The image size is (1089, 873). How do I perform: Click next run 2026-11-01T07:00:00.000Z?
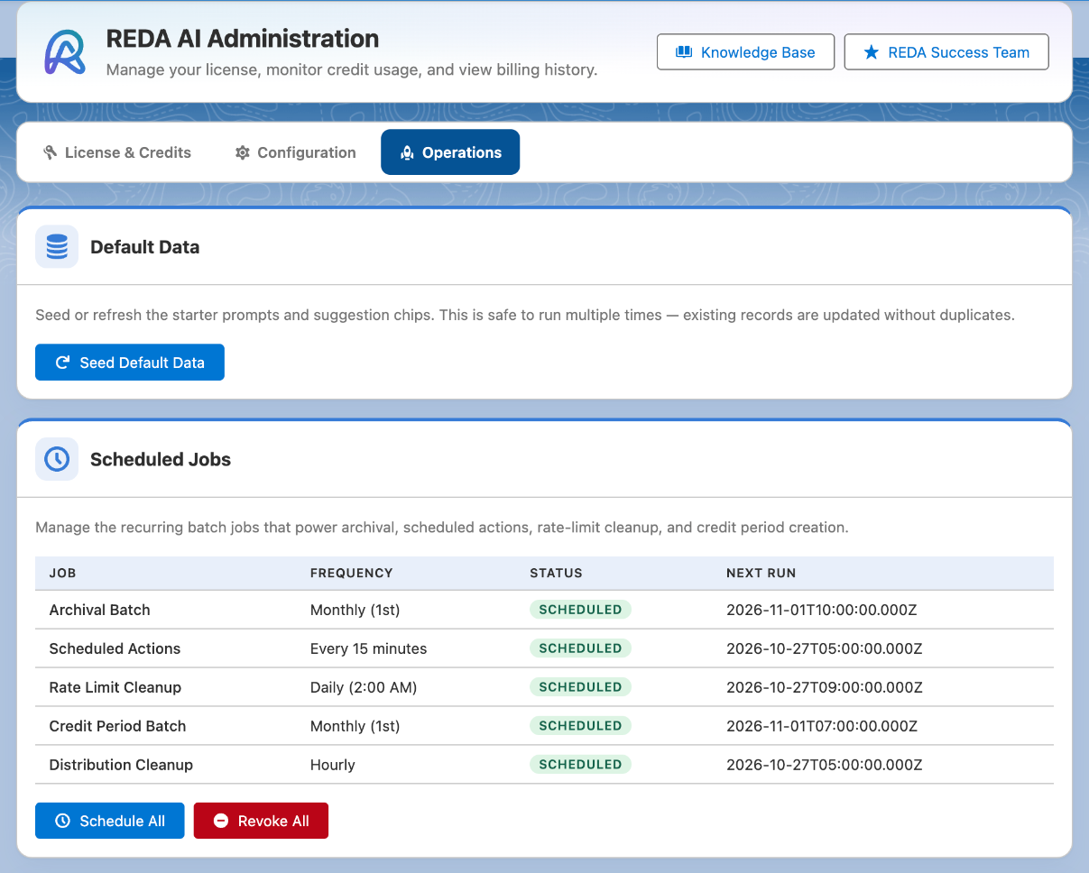click(x=822, y=726)
